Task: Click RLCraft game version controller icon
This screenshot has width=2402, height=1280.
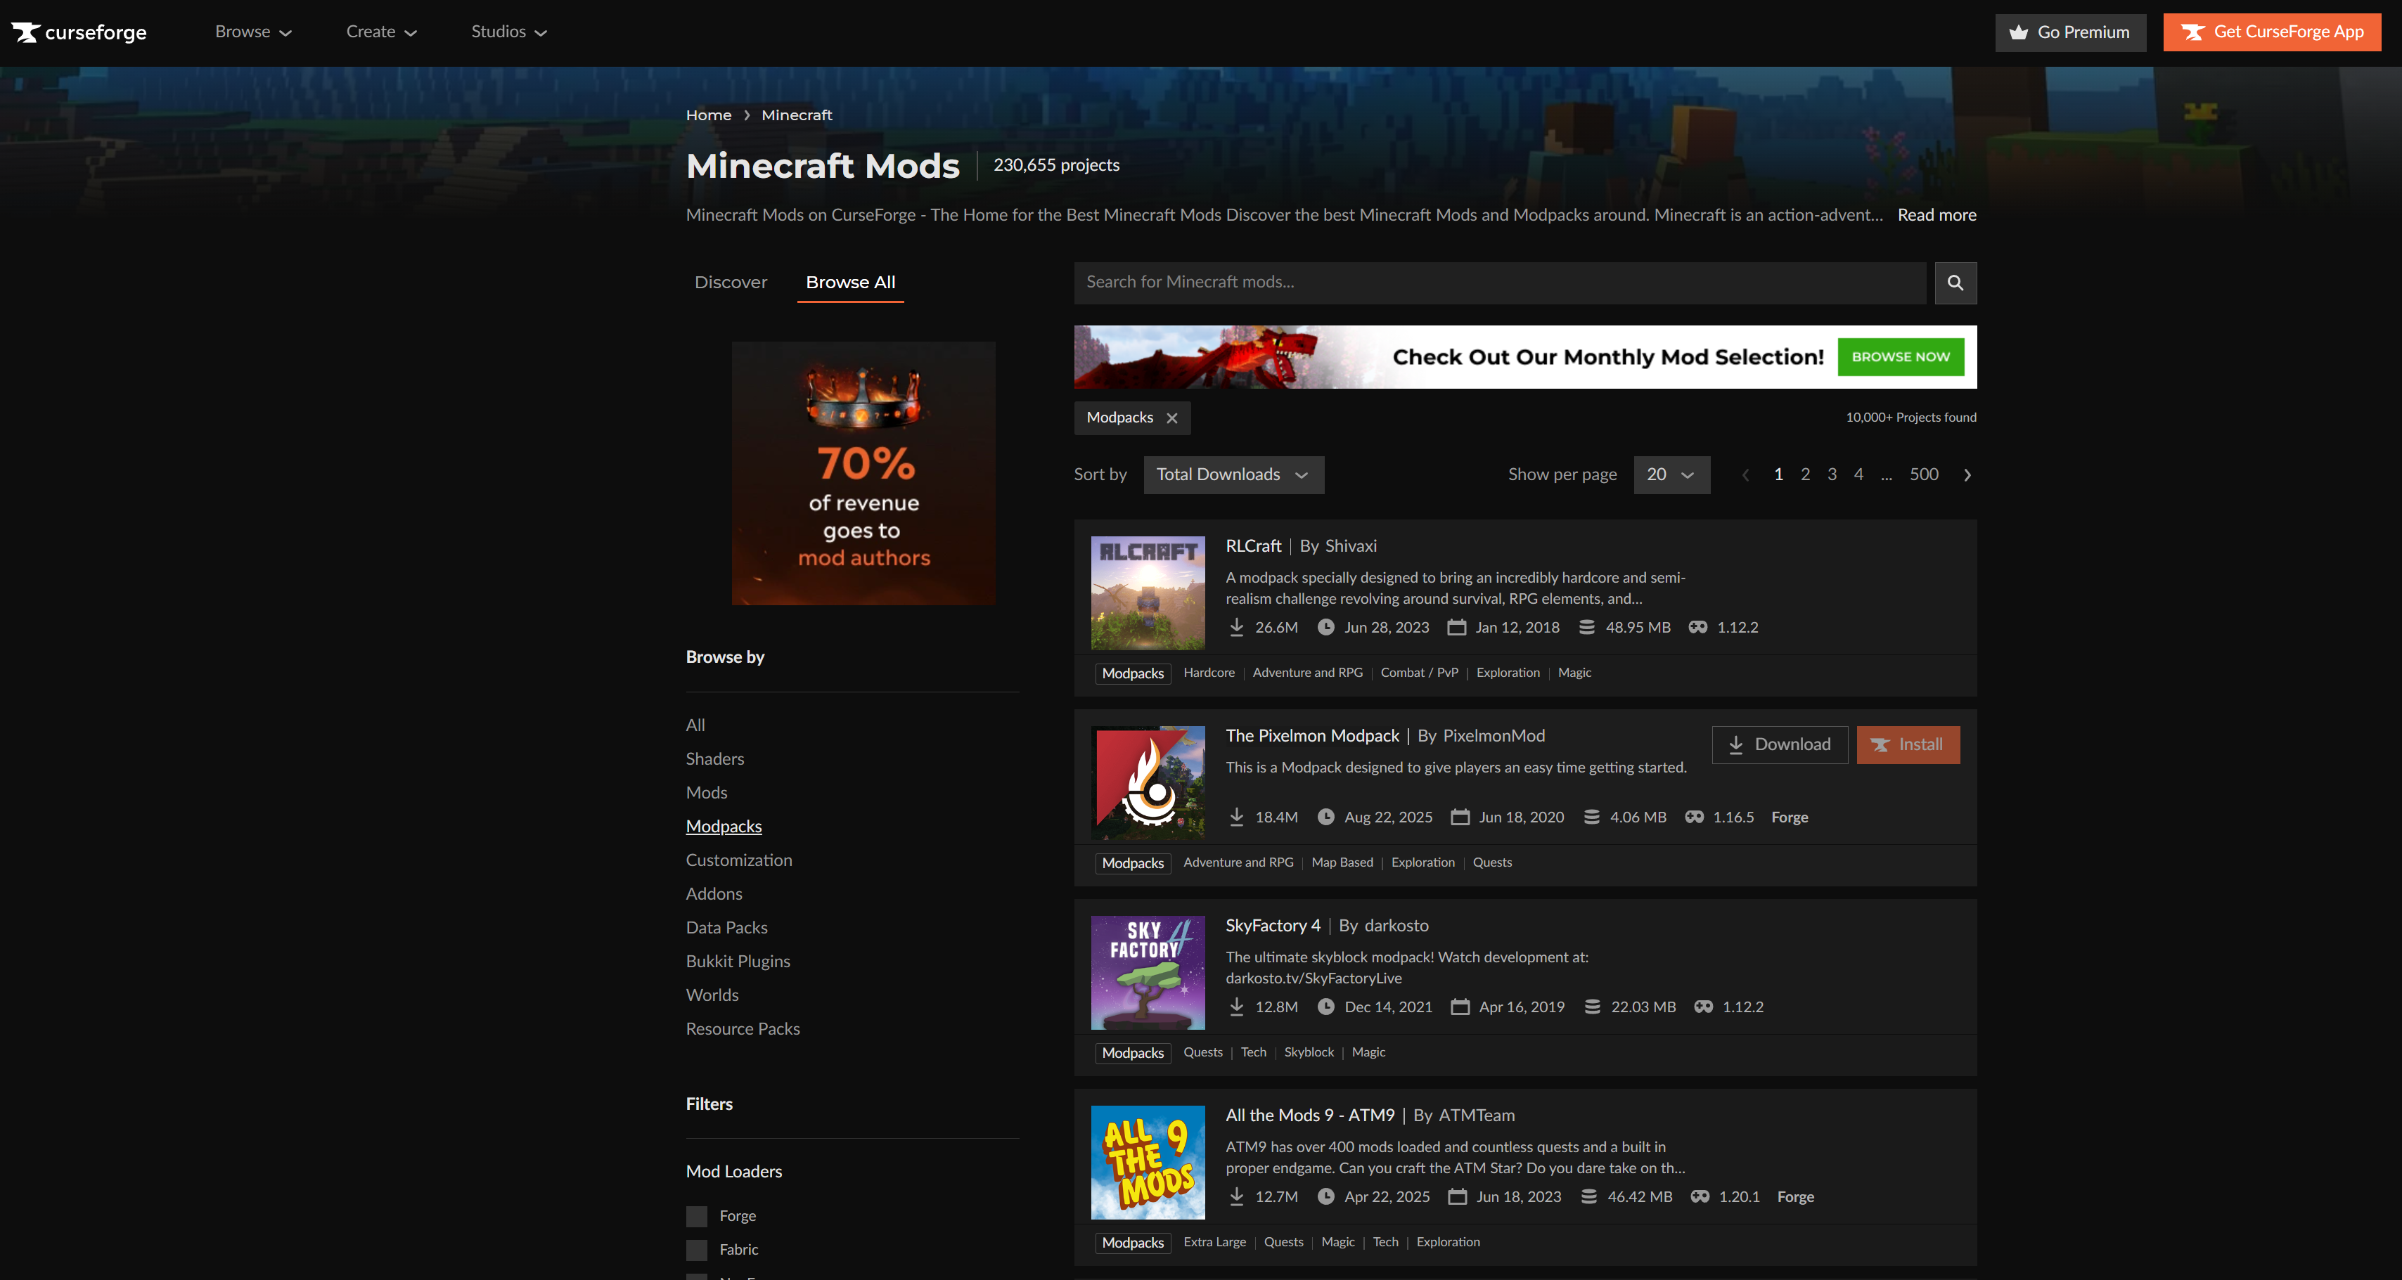Action: click(x=1698, y=628)
